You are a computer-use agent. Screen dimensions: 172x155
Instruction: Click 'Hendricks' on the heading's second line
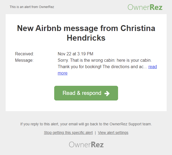[x=86, y=38]
